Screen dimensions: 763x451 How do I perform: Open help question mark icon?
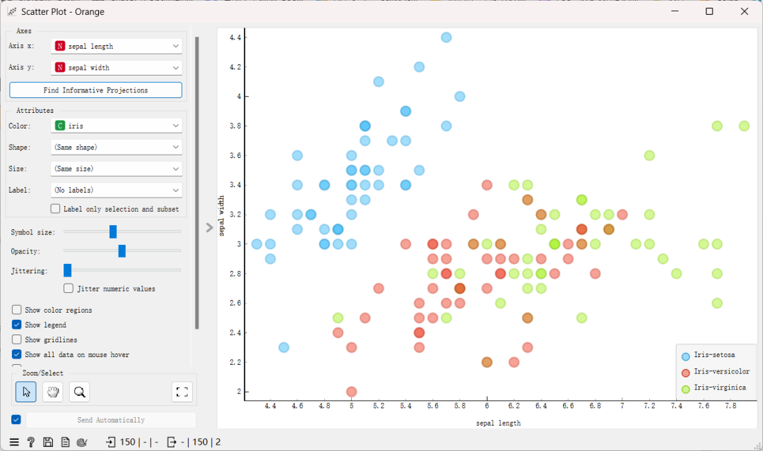pyautogui.click(x=30, y=442)
